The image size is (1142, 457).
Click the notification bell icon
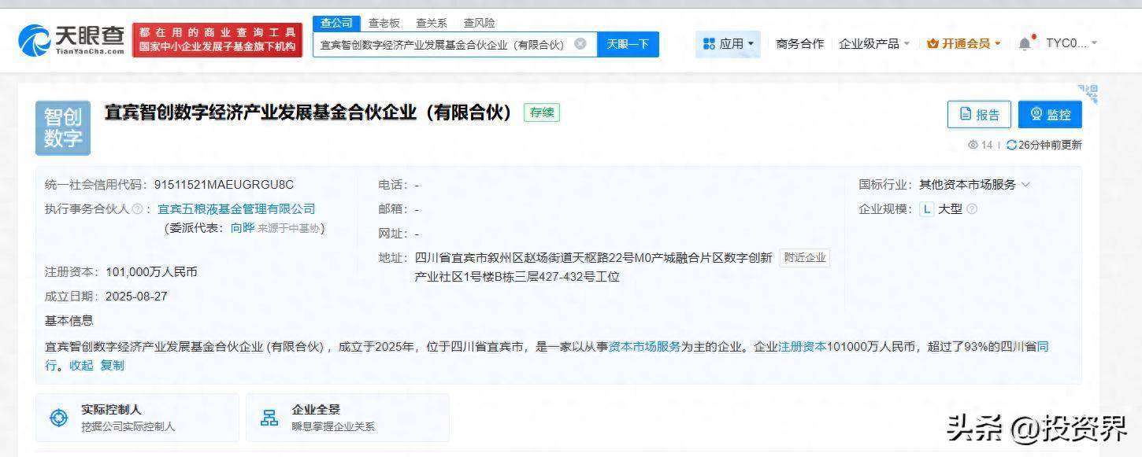pyautogui.click(x=1024, y=44)
